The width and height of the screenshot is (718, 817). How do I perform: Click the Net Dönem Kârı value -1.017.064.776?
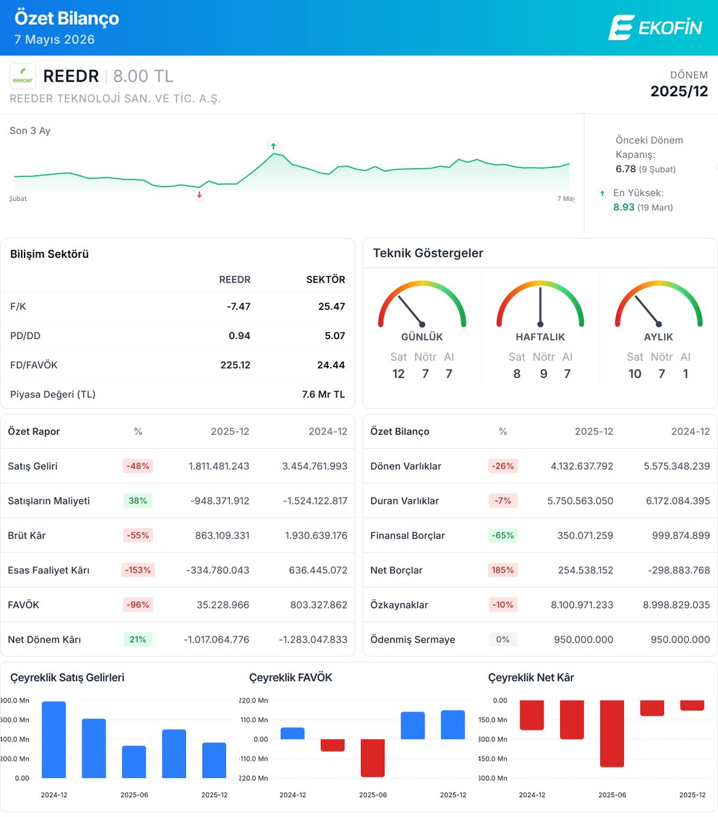[x=217, y=639]
